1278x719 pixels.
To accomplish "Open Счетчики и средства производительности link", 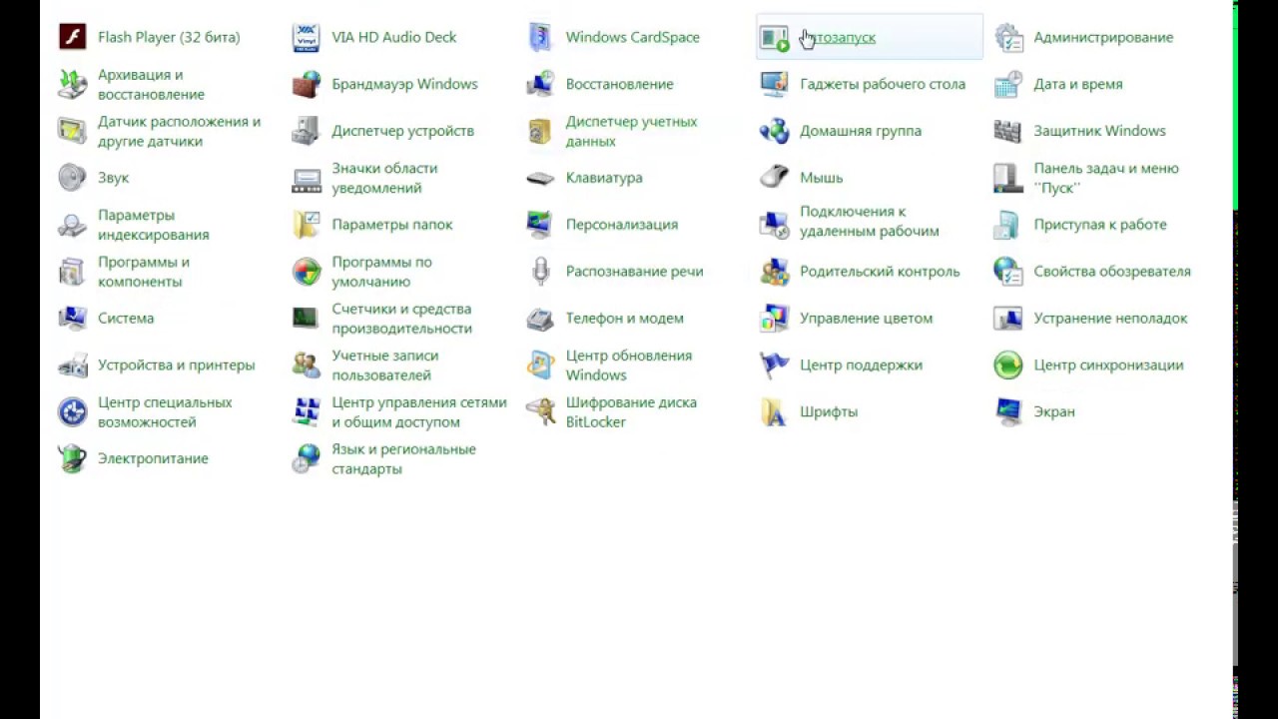I will tap(401, 319).
